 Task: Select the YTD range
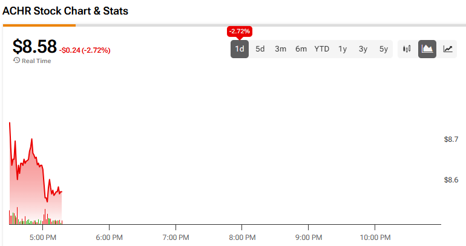pos(321,49)
